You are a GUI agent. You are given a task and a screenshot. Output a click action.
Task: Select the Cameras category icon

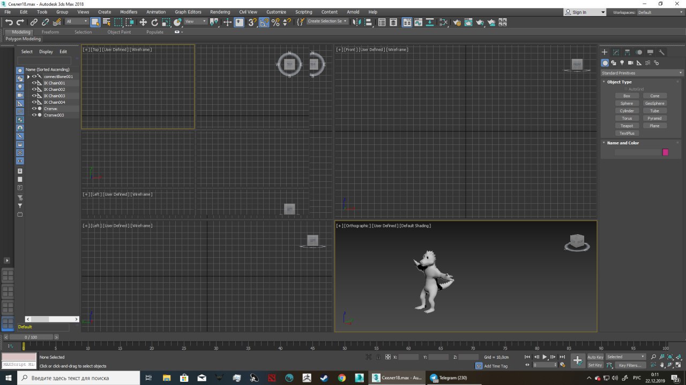(630, 63)
